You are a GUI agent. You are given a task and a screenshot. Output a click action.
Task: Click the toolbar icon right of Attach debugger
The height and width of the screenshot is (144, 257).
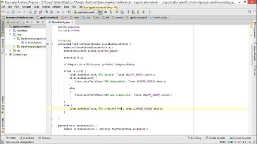(117, 12)
